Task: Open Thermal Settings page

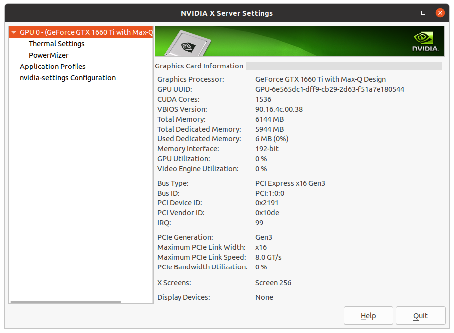Action: tap(57, 44)
